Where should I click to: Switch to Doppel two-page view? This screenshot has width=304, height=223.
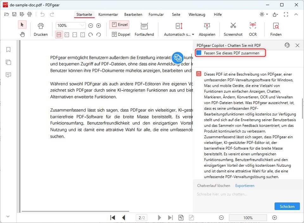point(121,34)
